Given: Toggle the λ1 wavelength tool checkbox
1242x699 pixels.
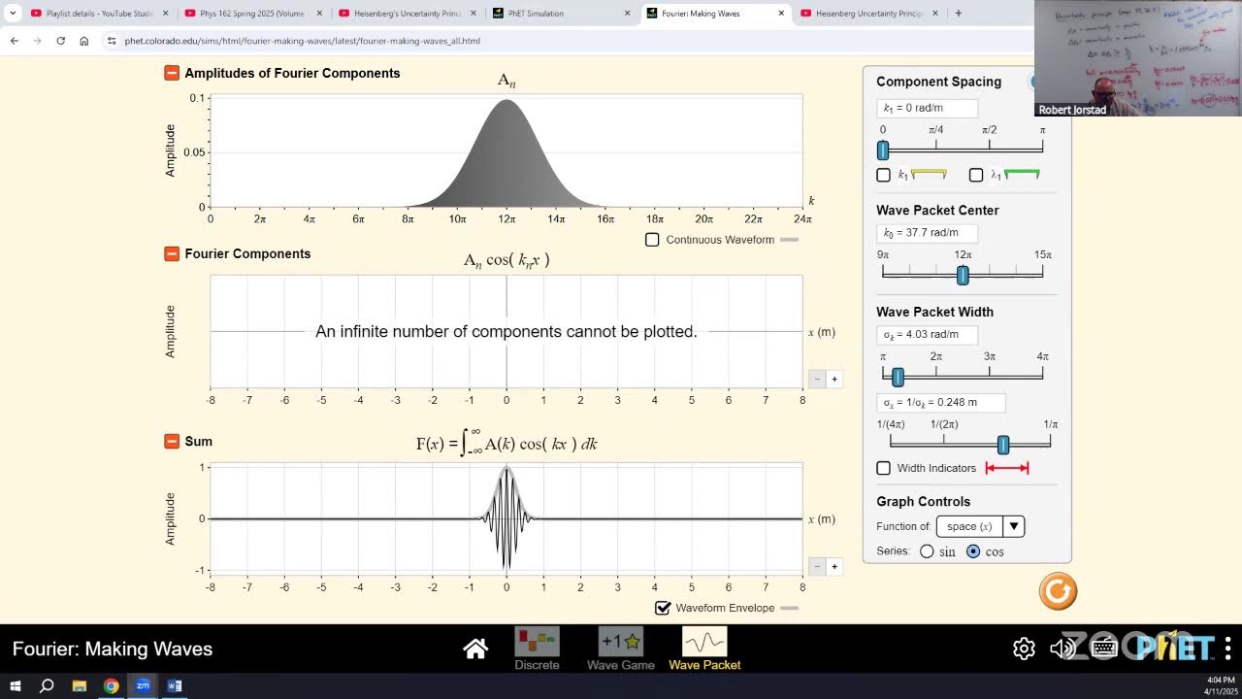Looking at the screenshot, I should tap(976, 175).
